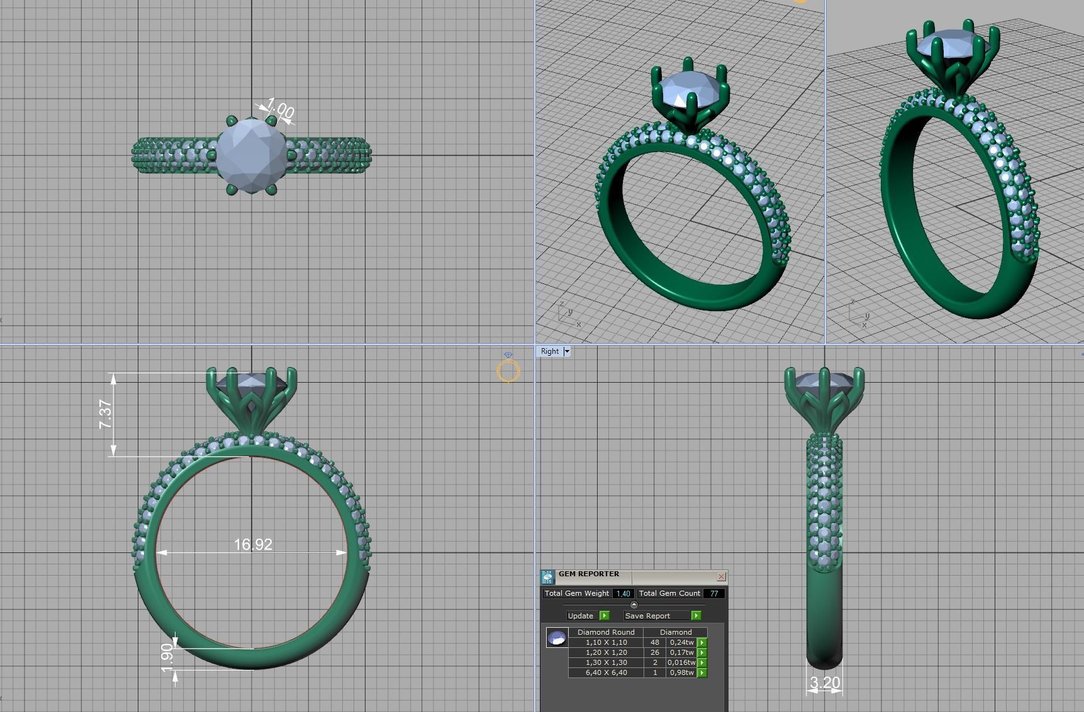The image size is (1084, 712).
Task: Select the Diamond Round column header
Action: click(606, 632)
